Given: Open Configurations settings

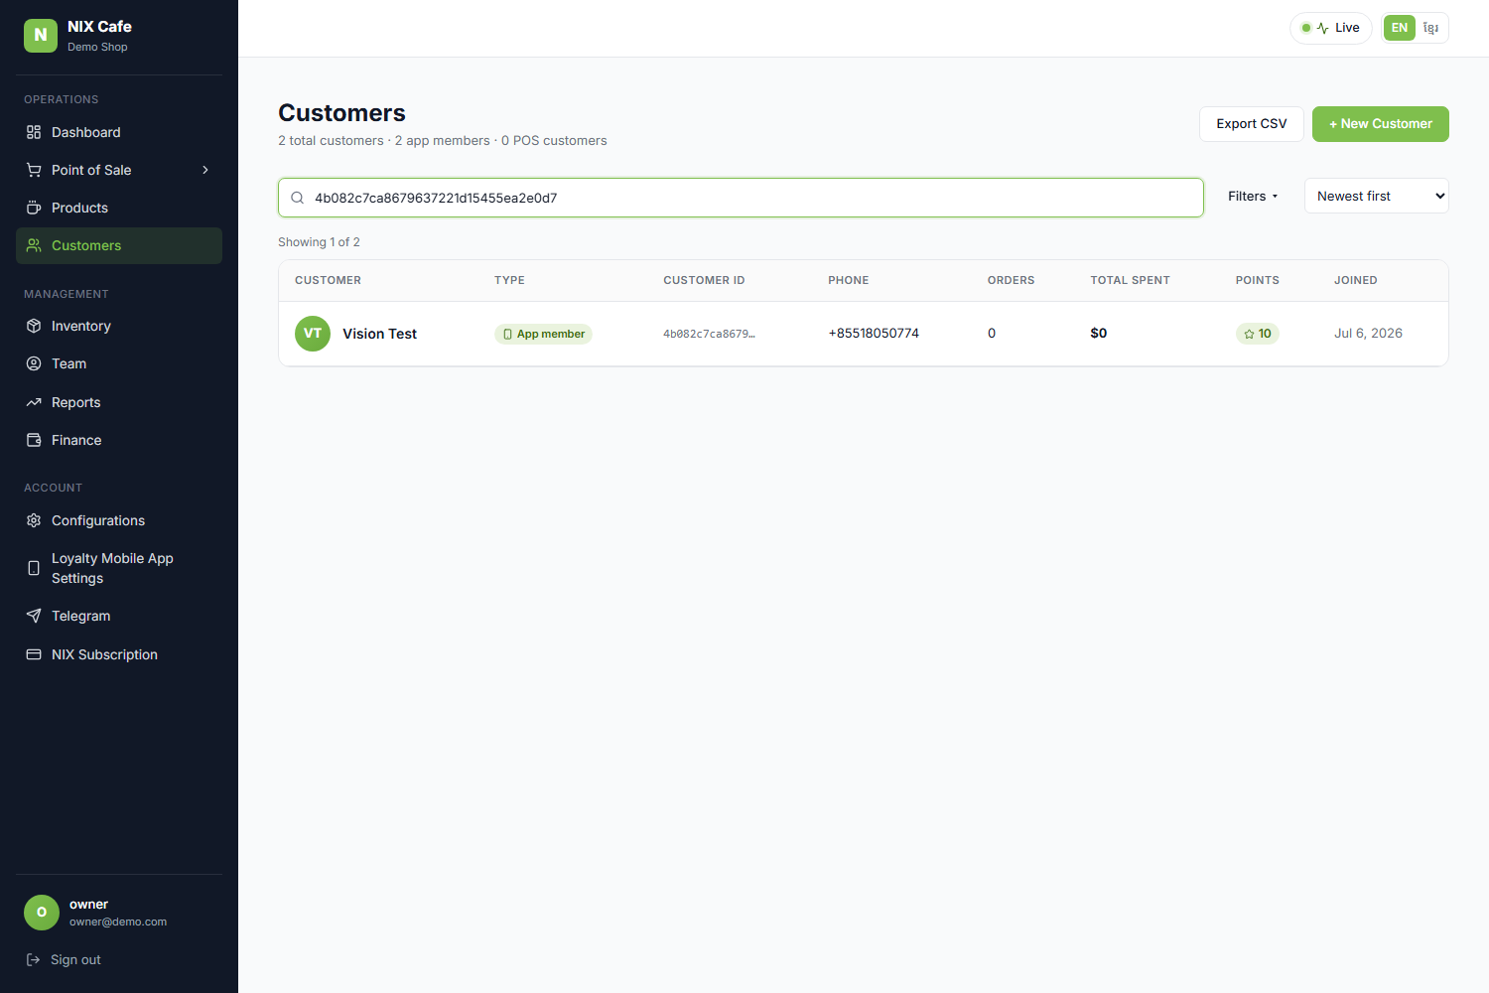Looking at the screenshot, I should [x=119, y=520].
